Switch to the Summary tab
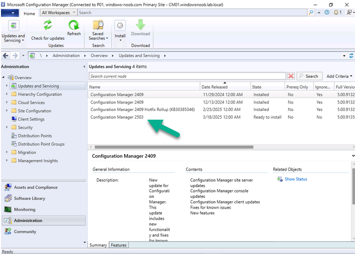 (98, 245)
